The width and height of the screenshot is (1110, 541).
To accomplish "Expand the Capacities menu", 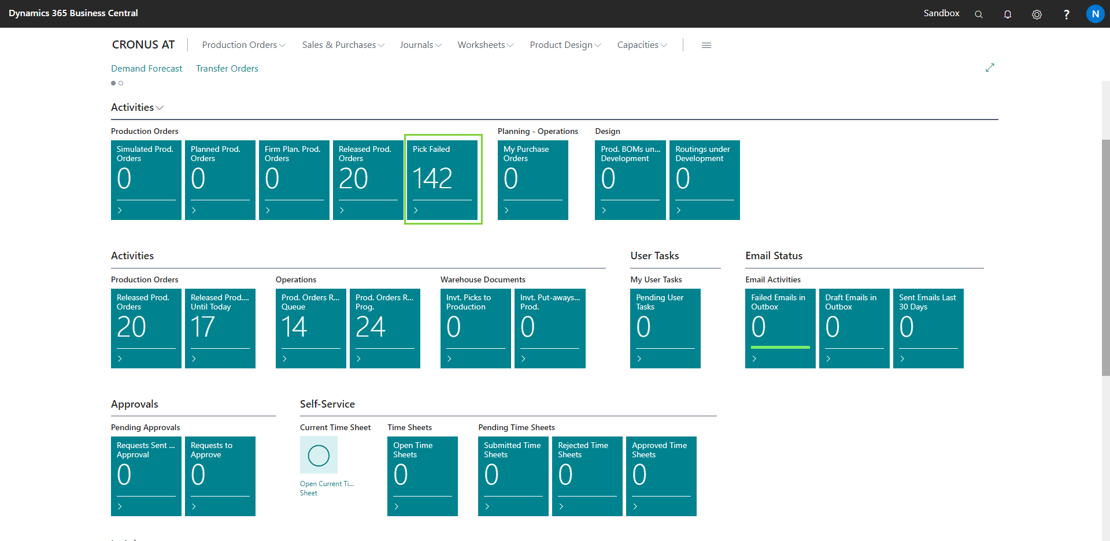I will [x=642, y=45].
